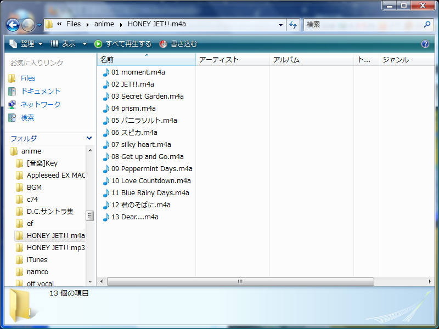Click folder tree vertical scrollbar thumb
This screenshot has height=329, width=439.
coord(89,215)
